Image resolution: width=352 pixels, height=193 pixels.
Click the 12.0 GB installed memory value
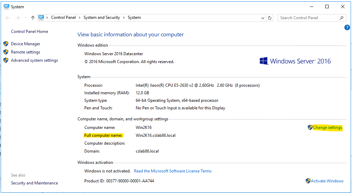pos(142,93)
